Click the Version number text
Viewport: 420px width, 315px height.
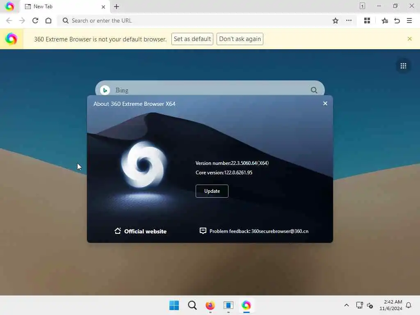tap(232, 163)
